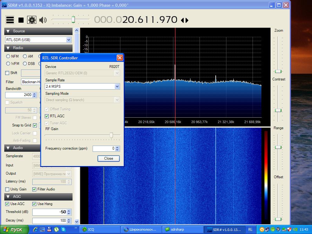Disable Snap to Grid checkbox
312x234 pixels.
[x=35, y=125]
